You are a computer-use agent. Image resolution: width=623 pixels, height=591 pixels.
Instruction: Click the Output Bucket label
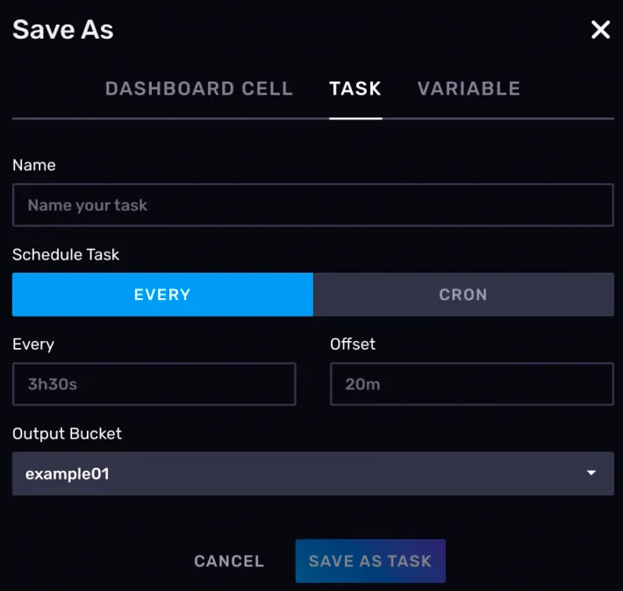click(x=67, y=433)
